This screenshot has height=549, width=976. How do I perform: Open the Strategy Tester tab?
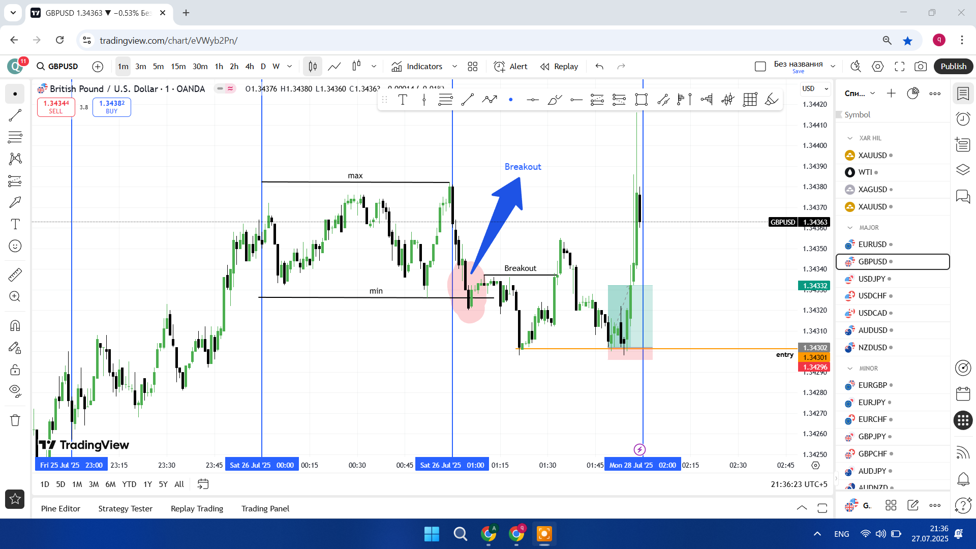[125, 508]
